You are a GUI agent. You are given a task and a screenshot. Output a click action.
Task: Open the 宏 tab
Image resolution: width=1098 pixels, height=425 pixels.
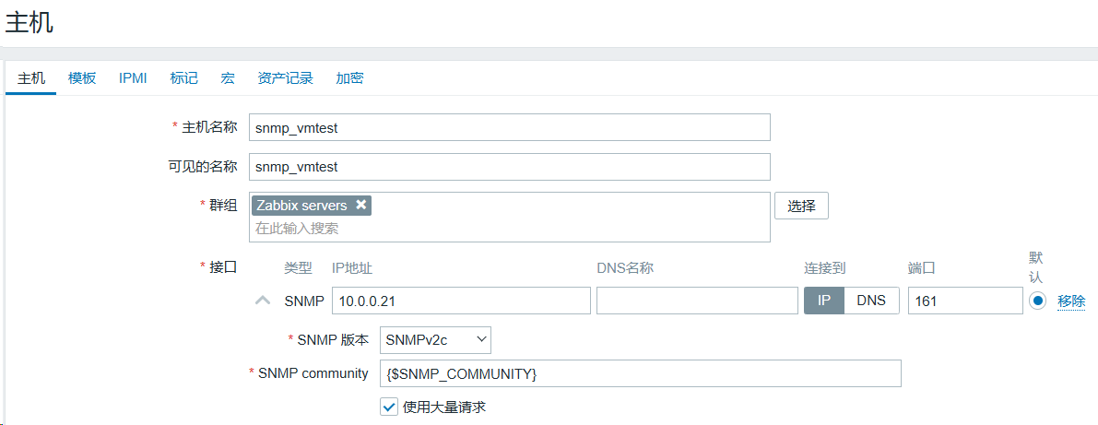click(x=228, y=78)
